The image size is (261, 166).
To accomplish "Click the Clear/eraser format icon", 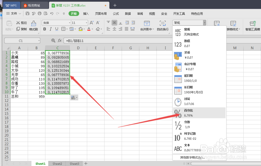I will [98, 29].
